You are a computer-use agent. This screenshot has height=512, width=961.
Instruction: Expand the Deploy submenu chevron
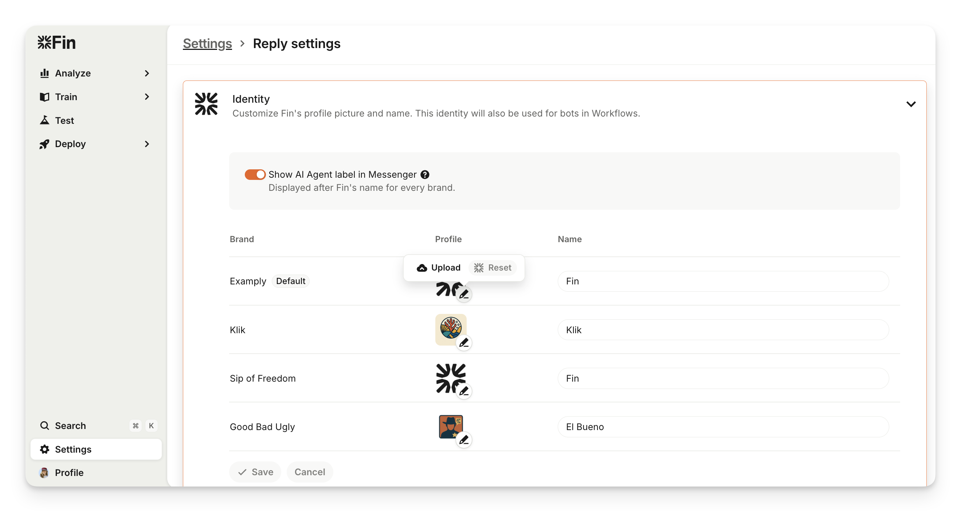pos(147,144)
